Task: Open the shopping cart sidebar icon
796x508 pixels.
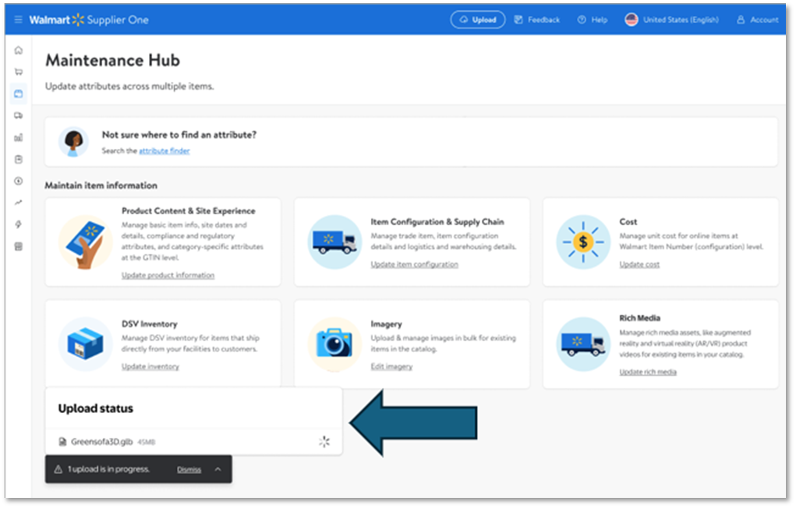Action: tap(19, 72)
